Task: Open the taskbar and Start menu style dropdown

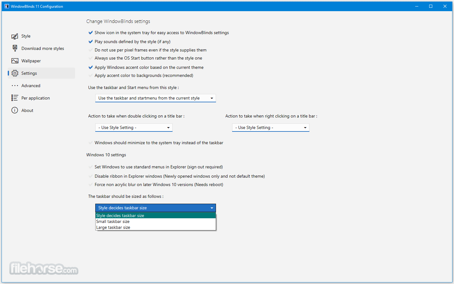Action: point(155,98)
